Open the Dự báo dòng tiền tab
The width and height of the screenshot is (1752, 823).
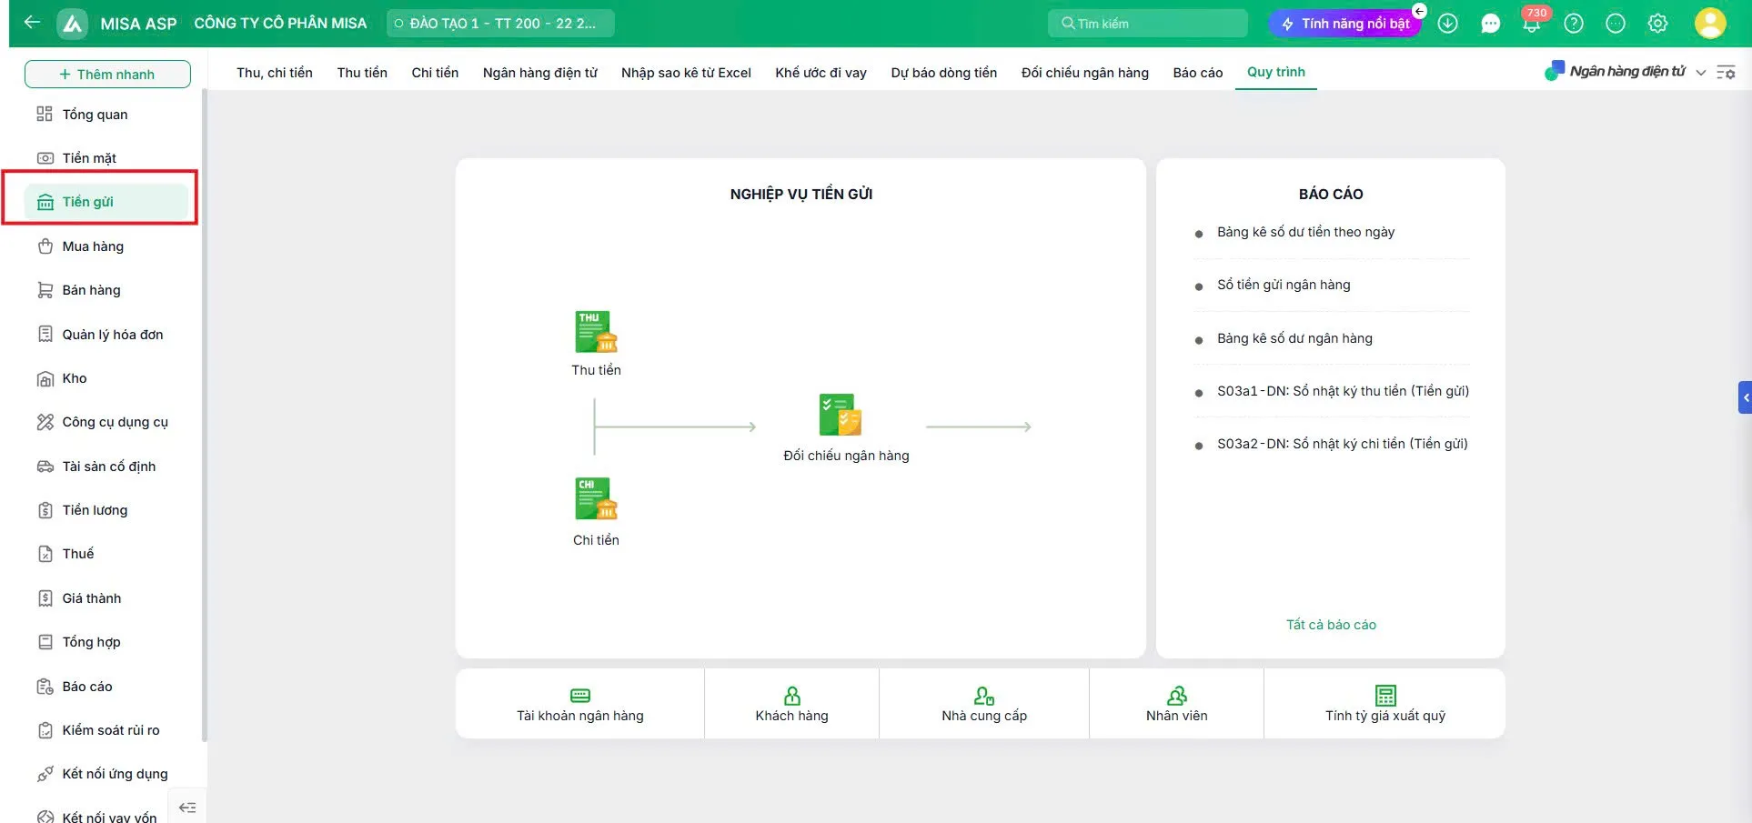944,73
